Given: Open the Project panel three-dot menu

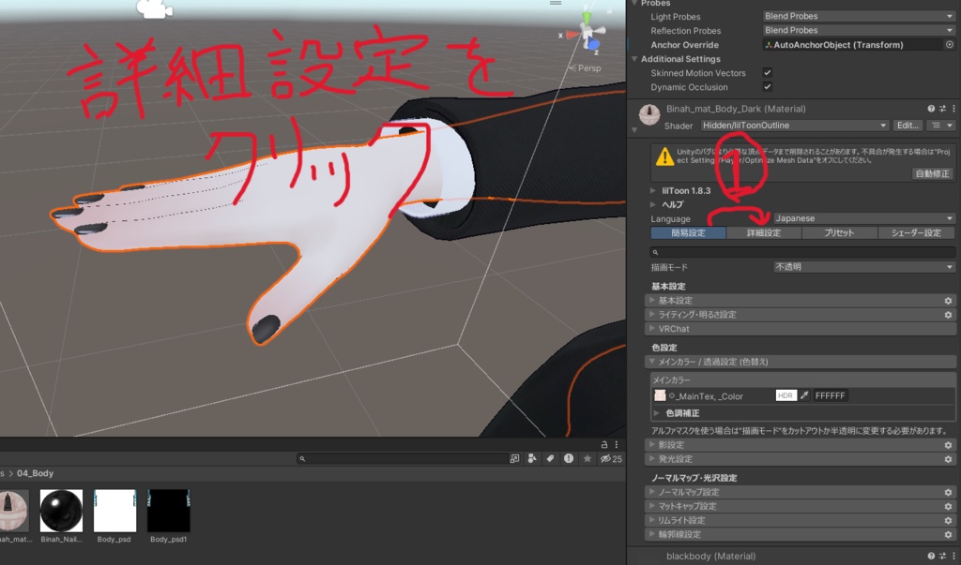Looking at the screenshot, I should (616, 444).
